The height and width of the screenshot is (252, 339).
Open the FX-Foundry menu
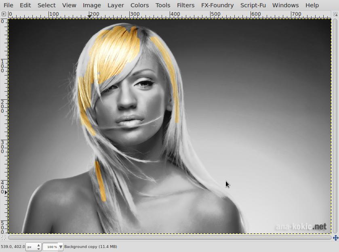click(x=217, y=5)
